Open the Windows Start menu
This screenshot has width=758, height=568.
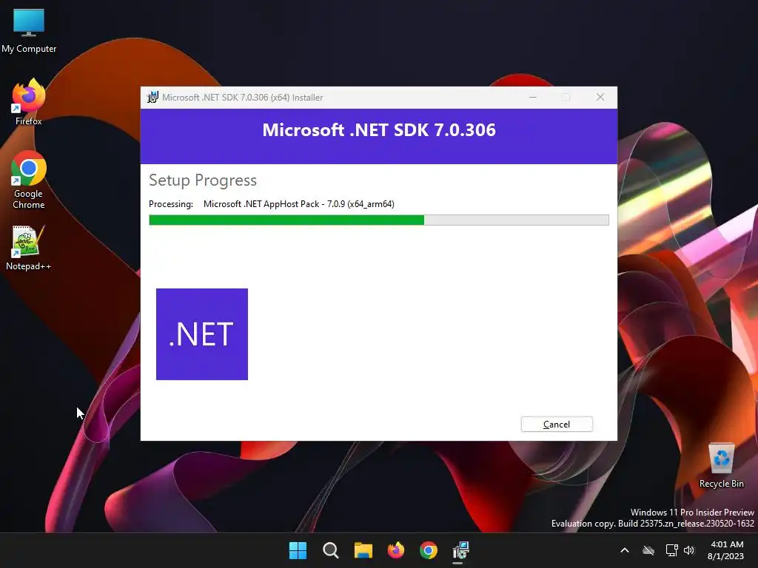pyautogui.click(x=298, y=550)
